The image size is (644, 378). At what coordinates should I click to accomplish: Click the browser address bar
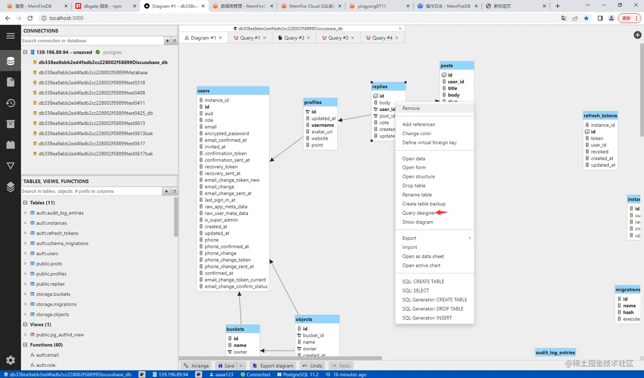click(298, 18)
